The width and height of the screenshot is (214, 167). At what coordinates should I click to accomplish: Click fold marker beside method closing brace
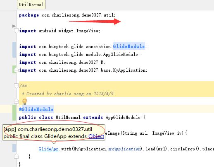click(16, 156)
